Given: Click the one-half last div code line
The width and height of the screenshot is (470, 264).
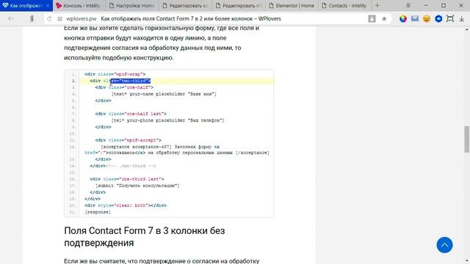Looking at the screenshot, I should click(131, 114).
